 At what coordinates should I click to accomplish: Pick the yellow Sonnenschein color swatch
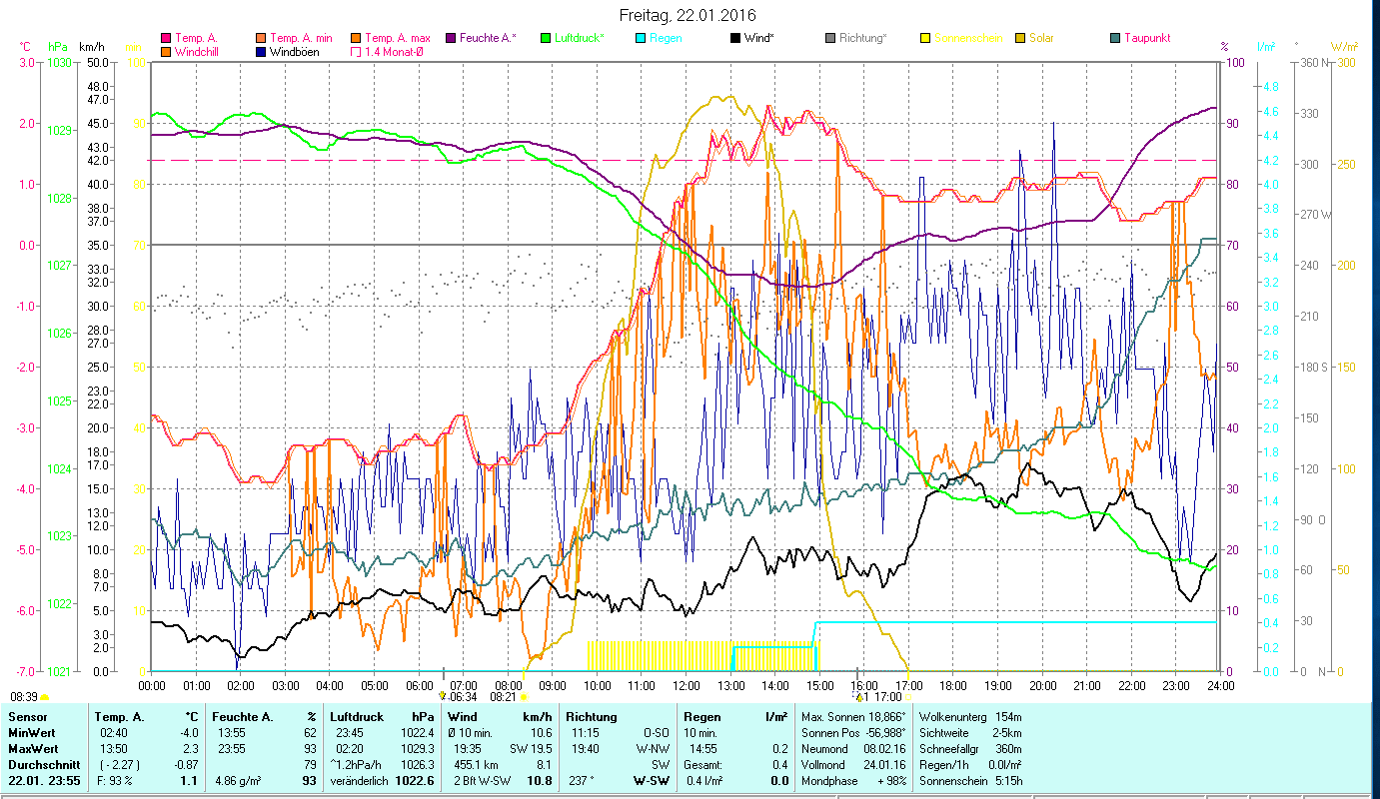(x=924, y=38)
